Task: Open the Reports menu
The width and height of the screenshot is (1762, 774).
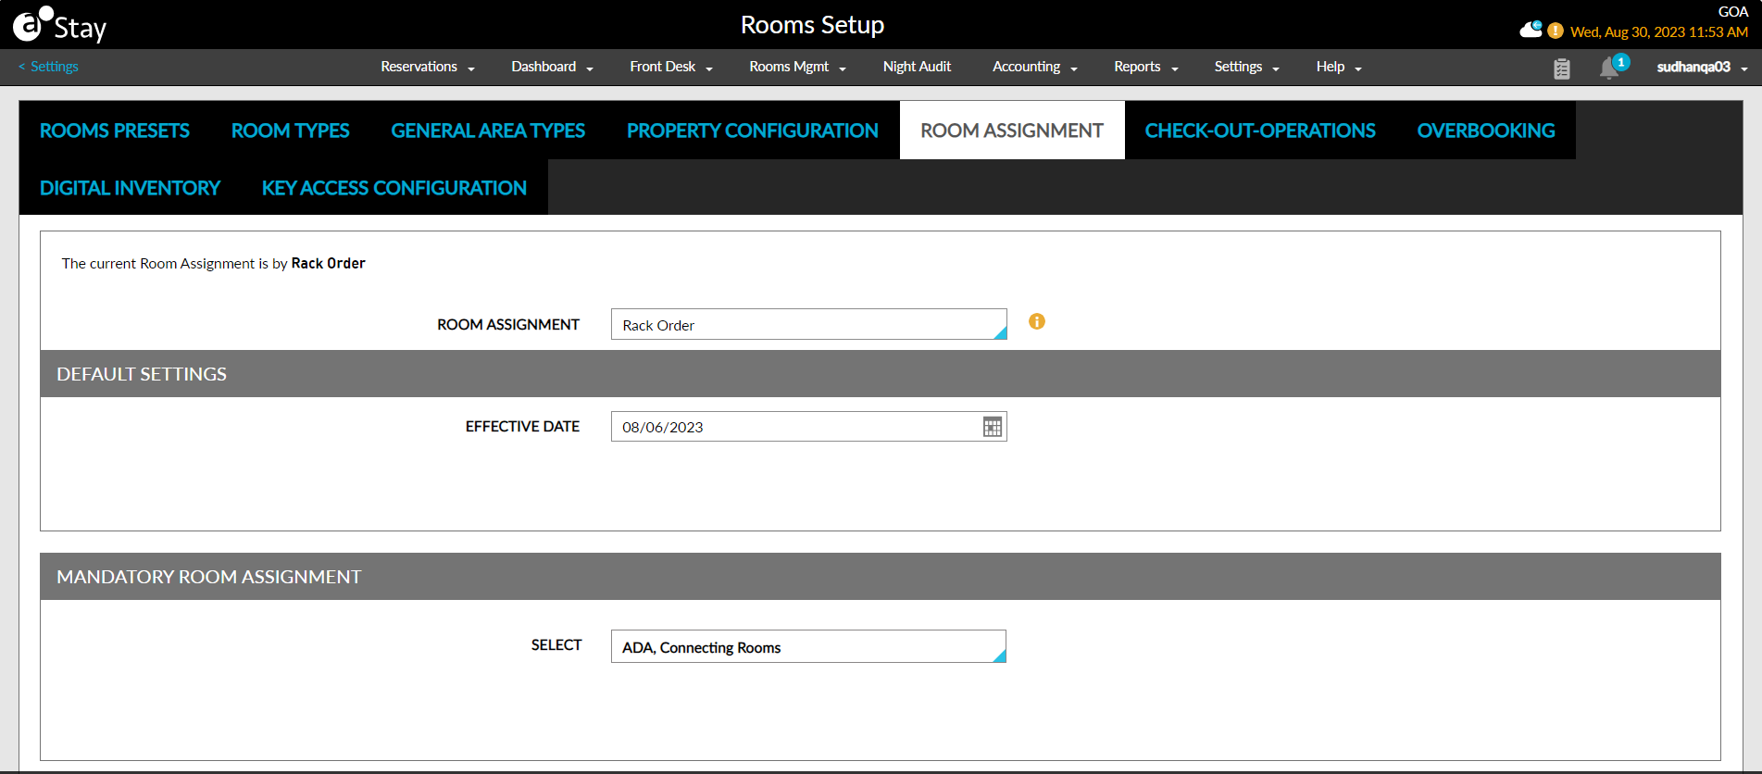Action: tap(1146, 67)
